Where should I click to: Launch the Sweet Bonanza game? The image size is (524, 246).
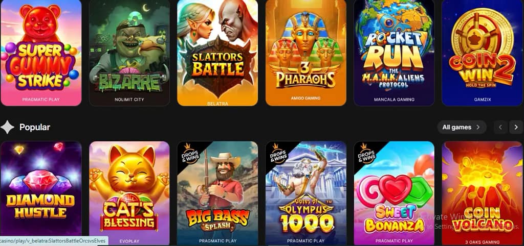point(394,193)
